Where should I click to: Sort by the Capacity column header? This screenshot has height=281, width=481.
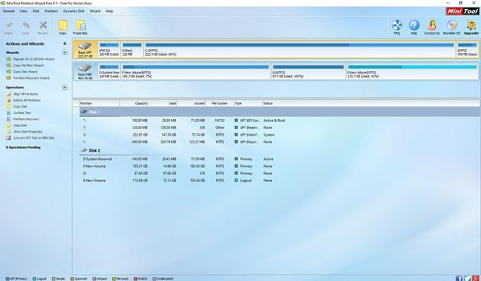point(134,104)
